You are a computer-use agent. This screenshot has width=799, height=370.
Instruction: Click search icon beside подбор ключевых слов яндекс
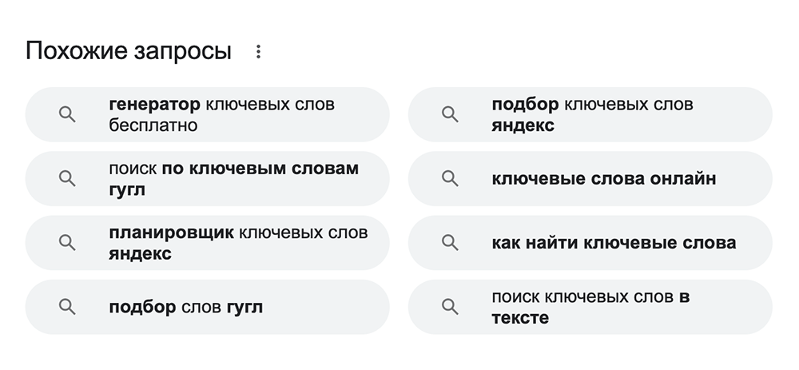[451, 115]
